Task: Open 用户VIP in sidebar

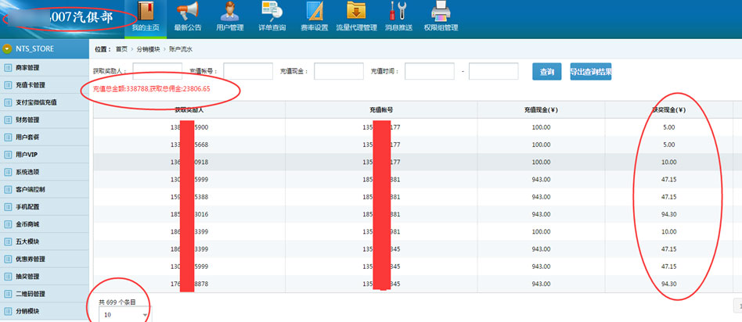Action: (x=27, y=155)
